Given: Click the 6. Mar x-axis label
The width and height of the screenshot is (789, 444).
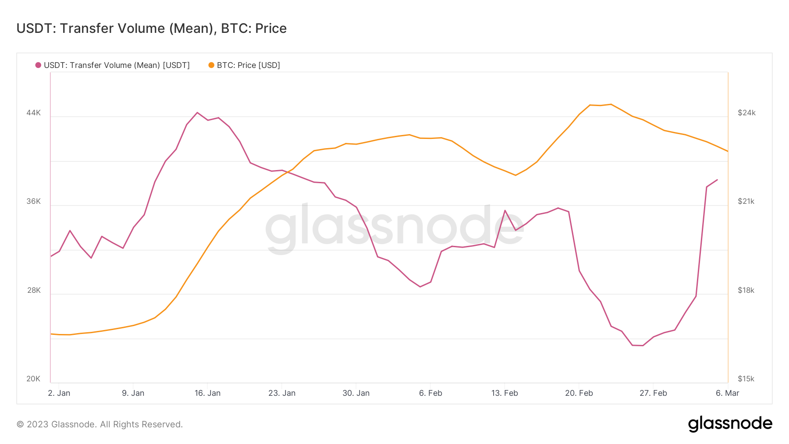Looking at the screenshot, I should click(x=727, y=393).
